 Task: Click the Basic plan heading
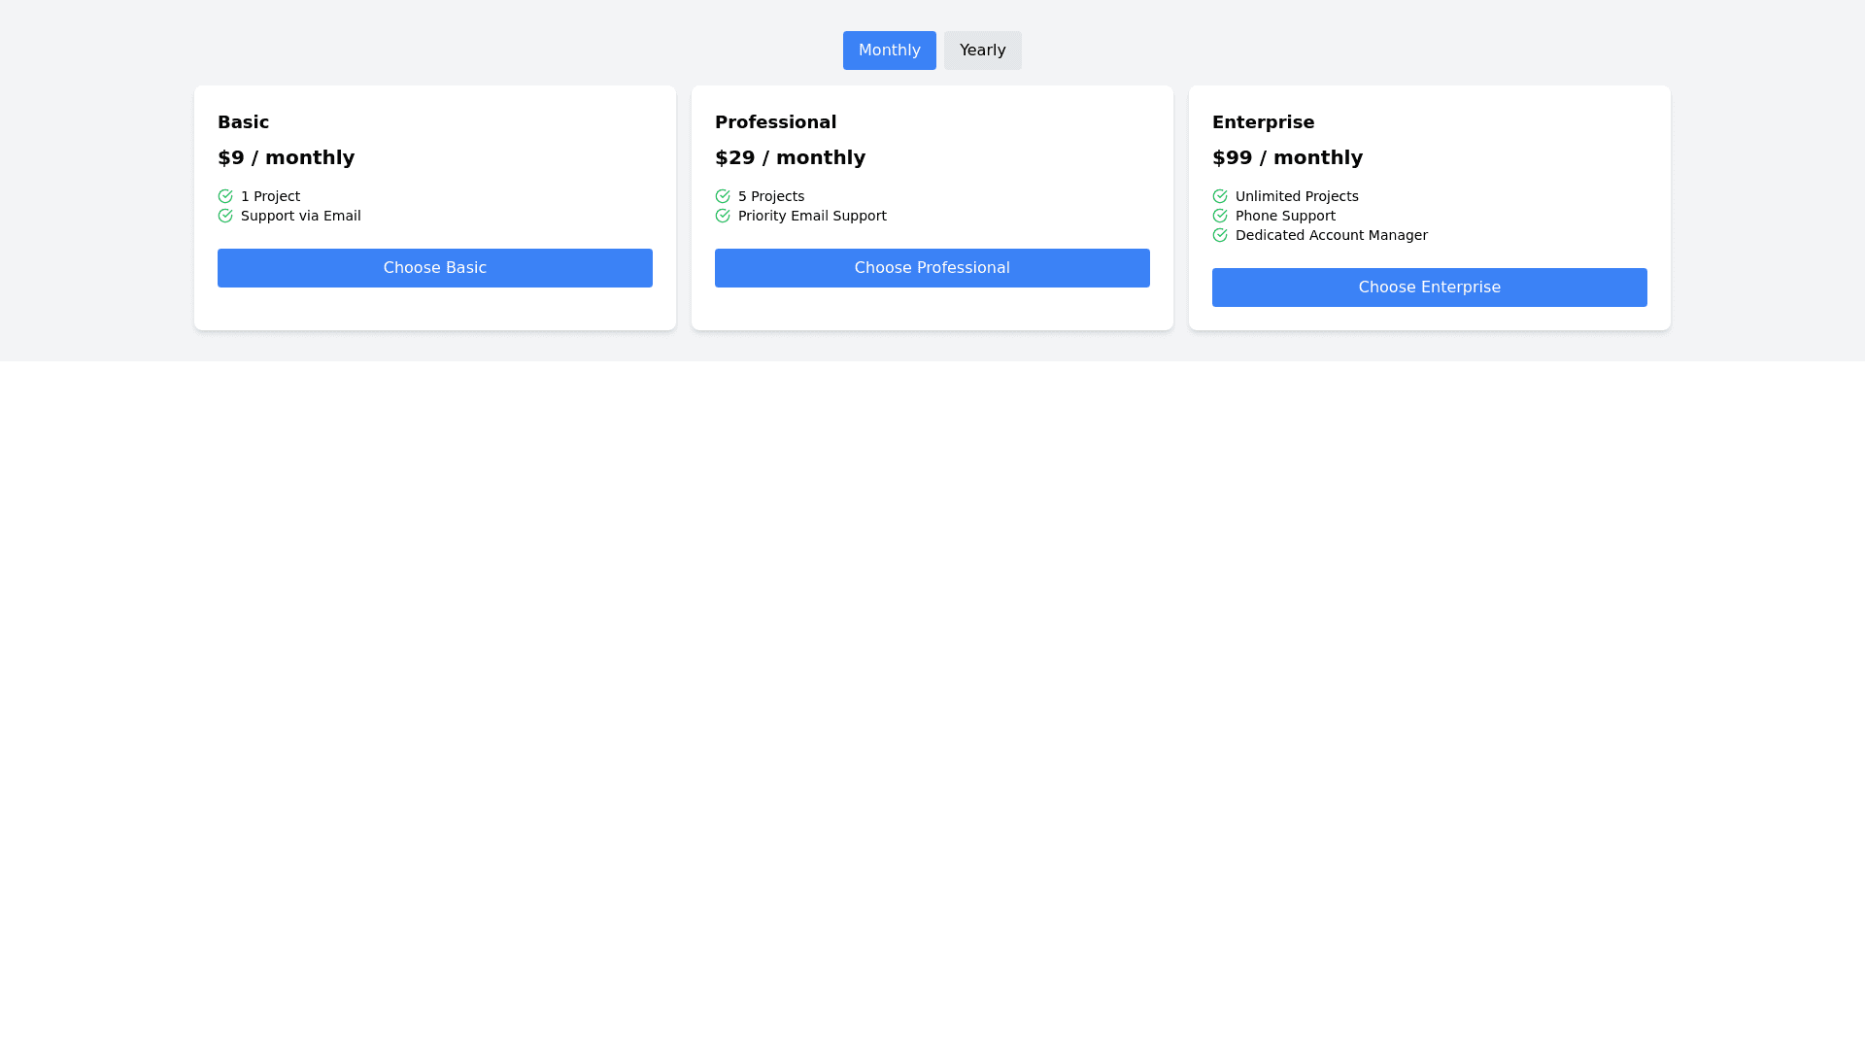243,122
